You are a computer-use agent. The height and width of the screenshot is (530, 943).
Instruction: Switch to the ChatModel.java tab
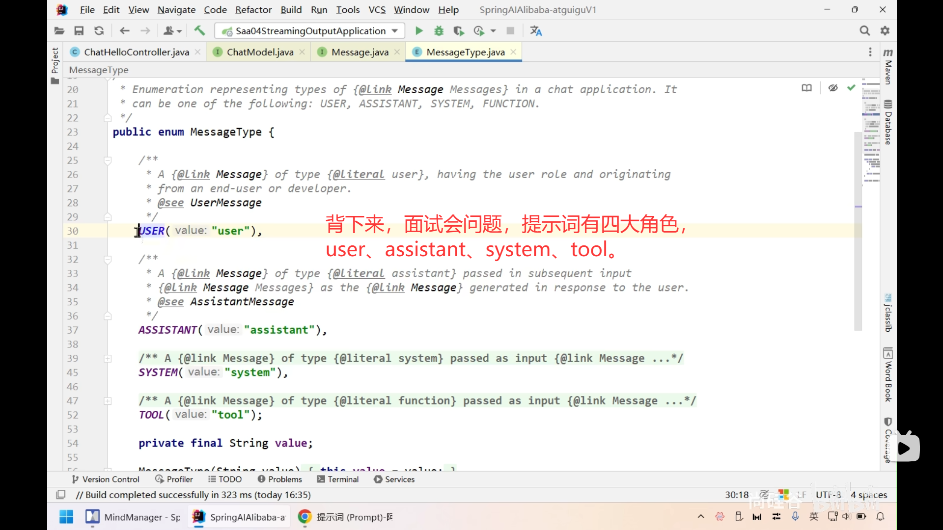[x=260, y=52]
